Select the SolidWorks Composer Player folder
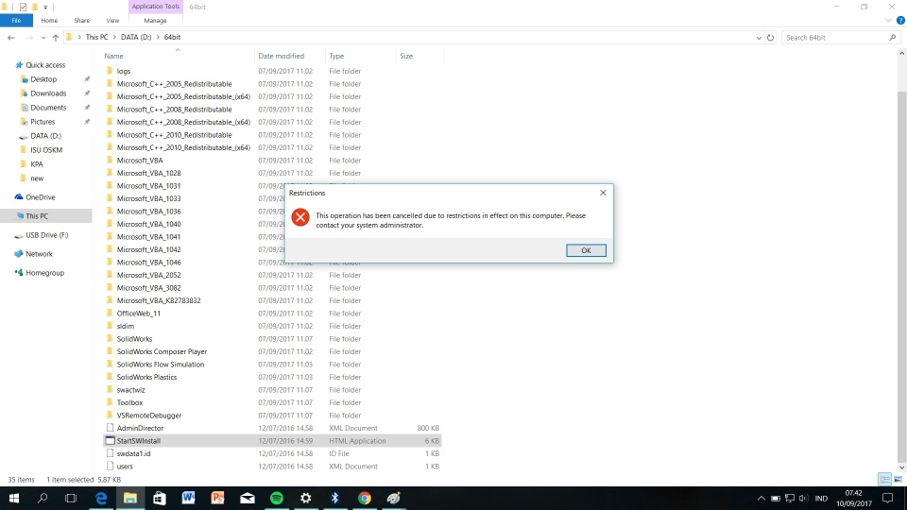Screen dimensions: 907x510 [162, 351]
